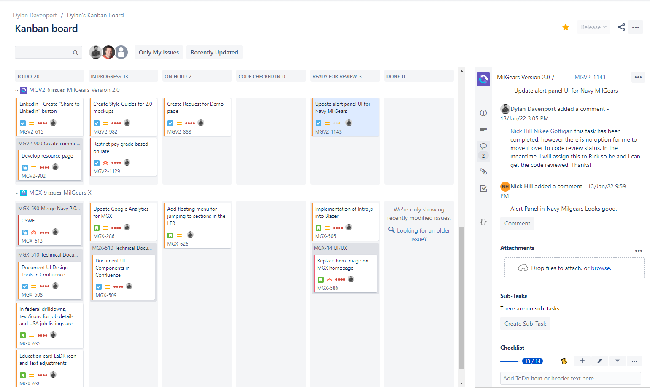Click the curly braces development icon

pyautogui.click(x=483, y=222)
